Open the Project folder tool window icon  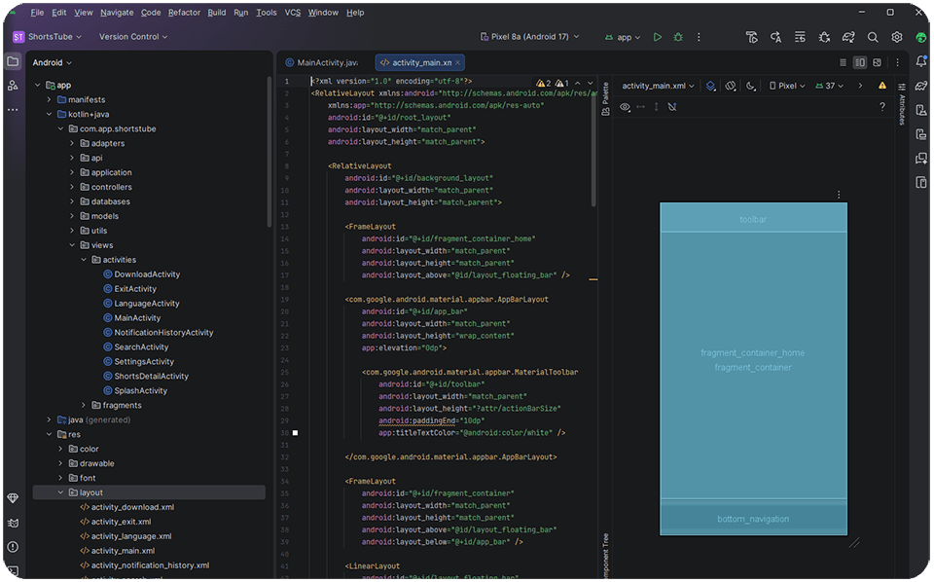pos(13,61)
